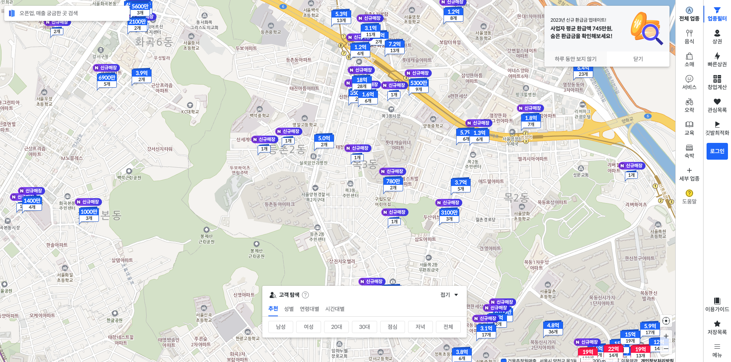731x362 pixels.
Task: Open the 3.1억 17개 sales marker
Action: 486,332
